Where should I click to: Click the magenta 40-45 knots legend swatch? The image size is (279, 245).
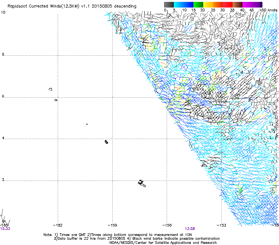click(x=247, y=5)
